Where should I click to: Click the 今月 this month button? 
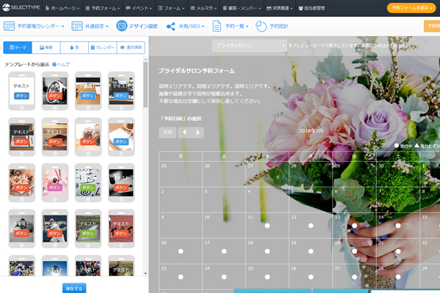pos(167,133)
